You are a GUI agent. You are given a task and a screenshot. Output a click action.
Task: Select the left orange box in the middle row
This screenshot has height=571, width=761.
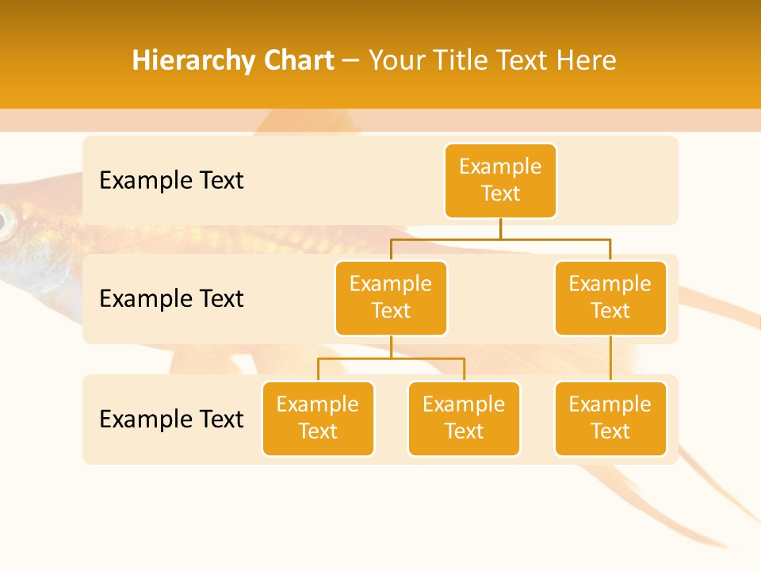[x=391, y=298]
